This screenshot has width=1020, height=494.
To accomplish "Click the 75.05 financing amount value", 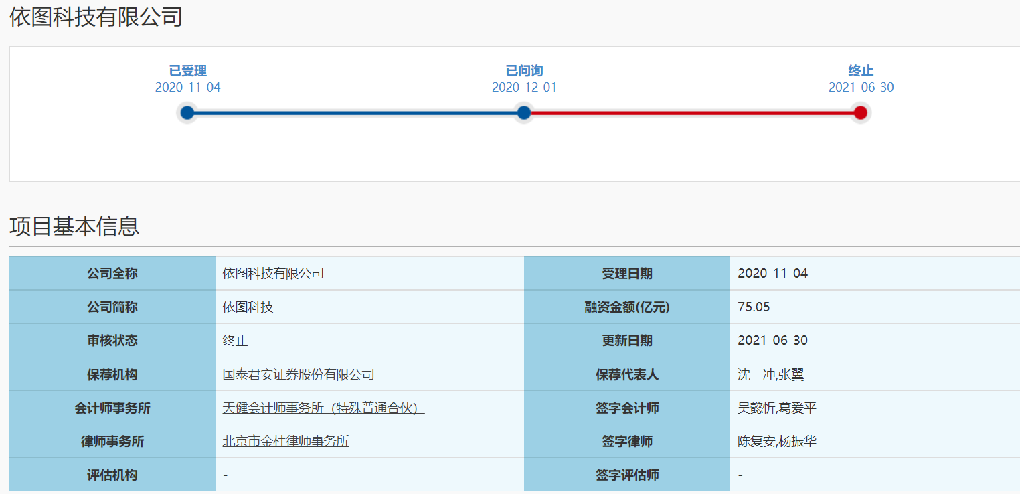I will point(754,307).
